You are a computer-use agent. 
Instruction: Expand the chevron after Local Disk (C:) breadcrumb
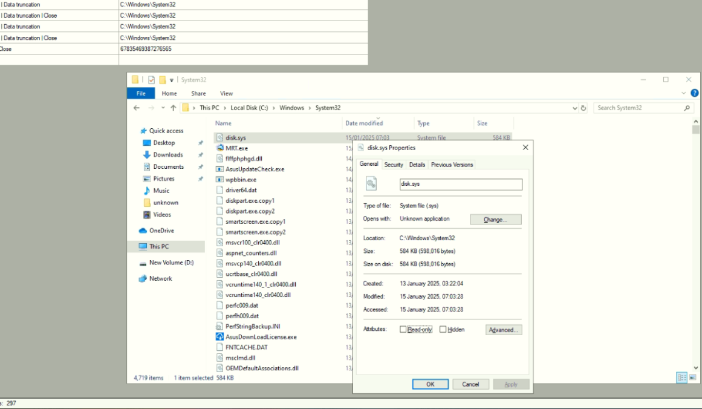pyautogui.click(x=273, y=108)
